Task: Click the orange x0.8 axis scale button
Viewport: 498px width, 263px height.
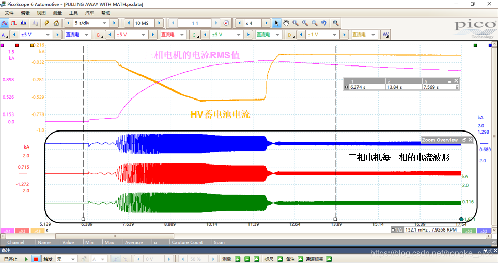Action: [37, 231]
